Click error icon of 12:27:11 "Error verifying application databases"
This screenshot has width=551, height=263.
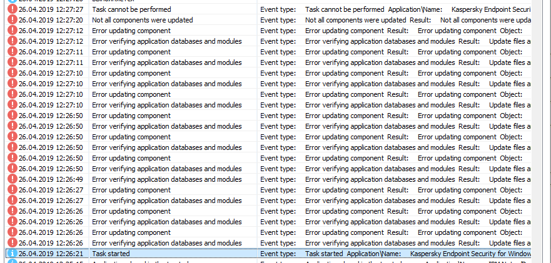[x=11, y=63]
